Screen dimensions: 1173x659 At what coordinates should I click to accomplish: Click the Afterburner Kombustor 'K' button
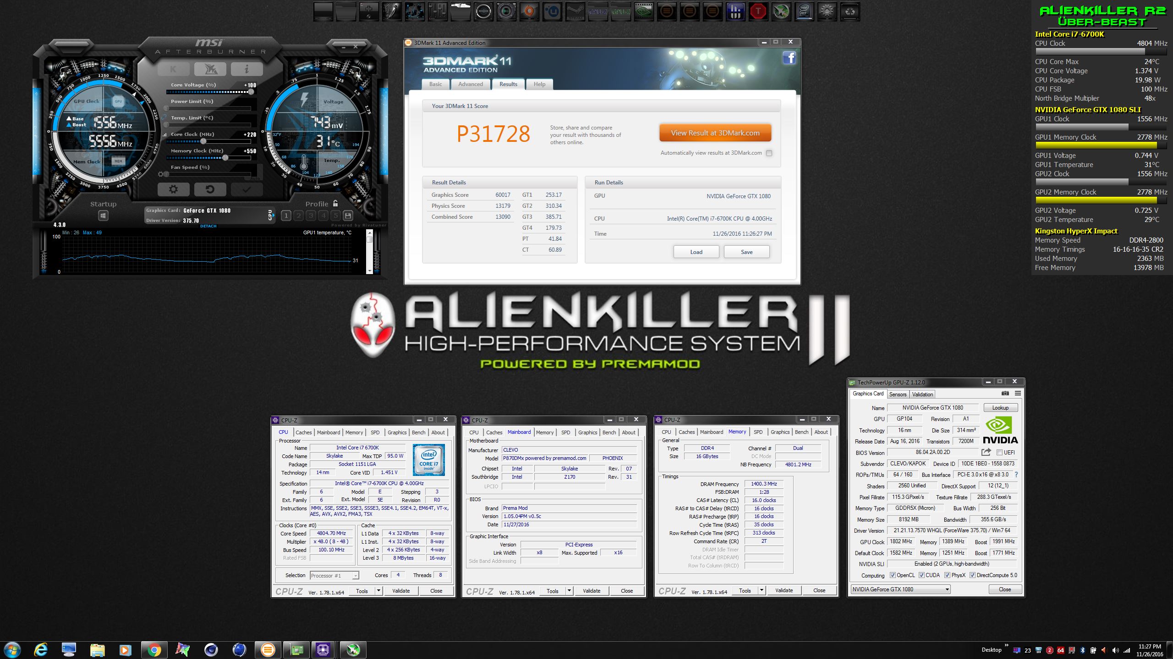click(x=173, y=69)
